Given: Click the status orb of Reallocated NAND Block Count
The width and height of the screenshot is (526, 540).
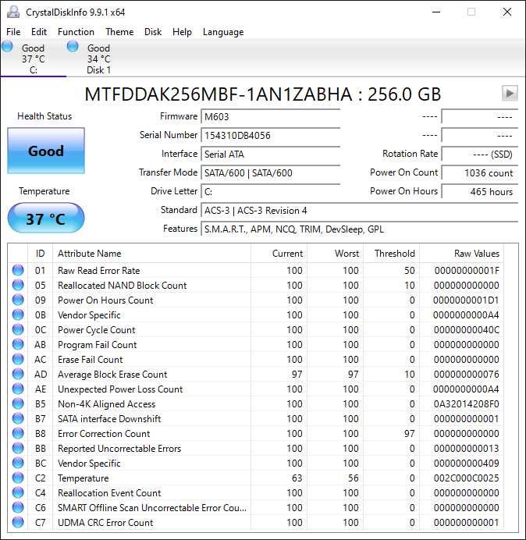Looking at the screenshot, I should (x=18, y=285).
